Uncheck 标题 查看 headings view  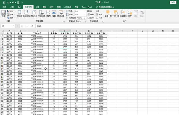tap(97, 14)
